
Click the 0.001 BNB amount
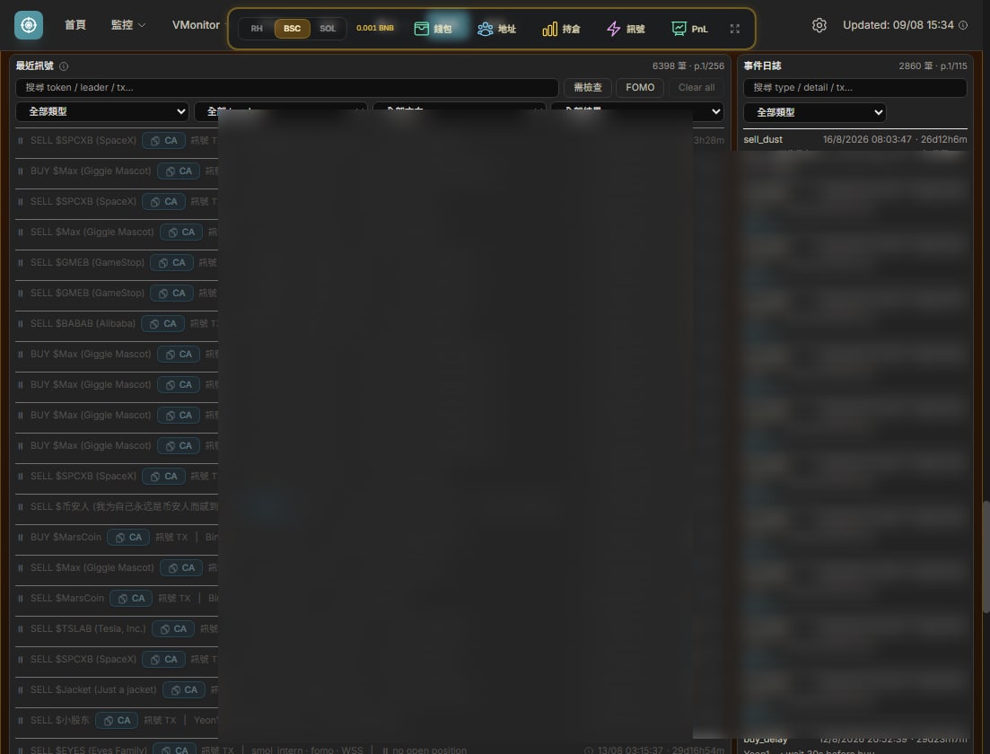point(375,28)
